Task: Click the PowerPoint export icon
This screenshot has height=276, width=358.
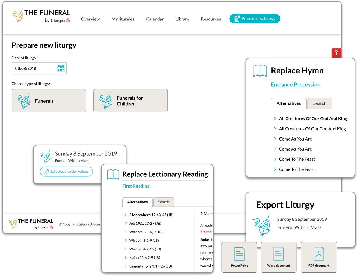Action: pyautogui.click(x=239, y=254)
